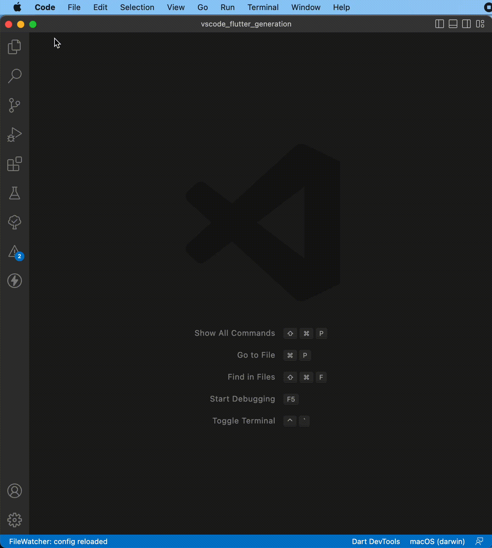Open the File menu

[x=74, y=7]
